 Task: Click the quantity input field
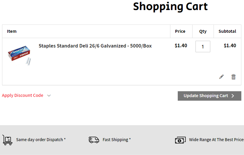point(203,47)
